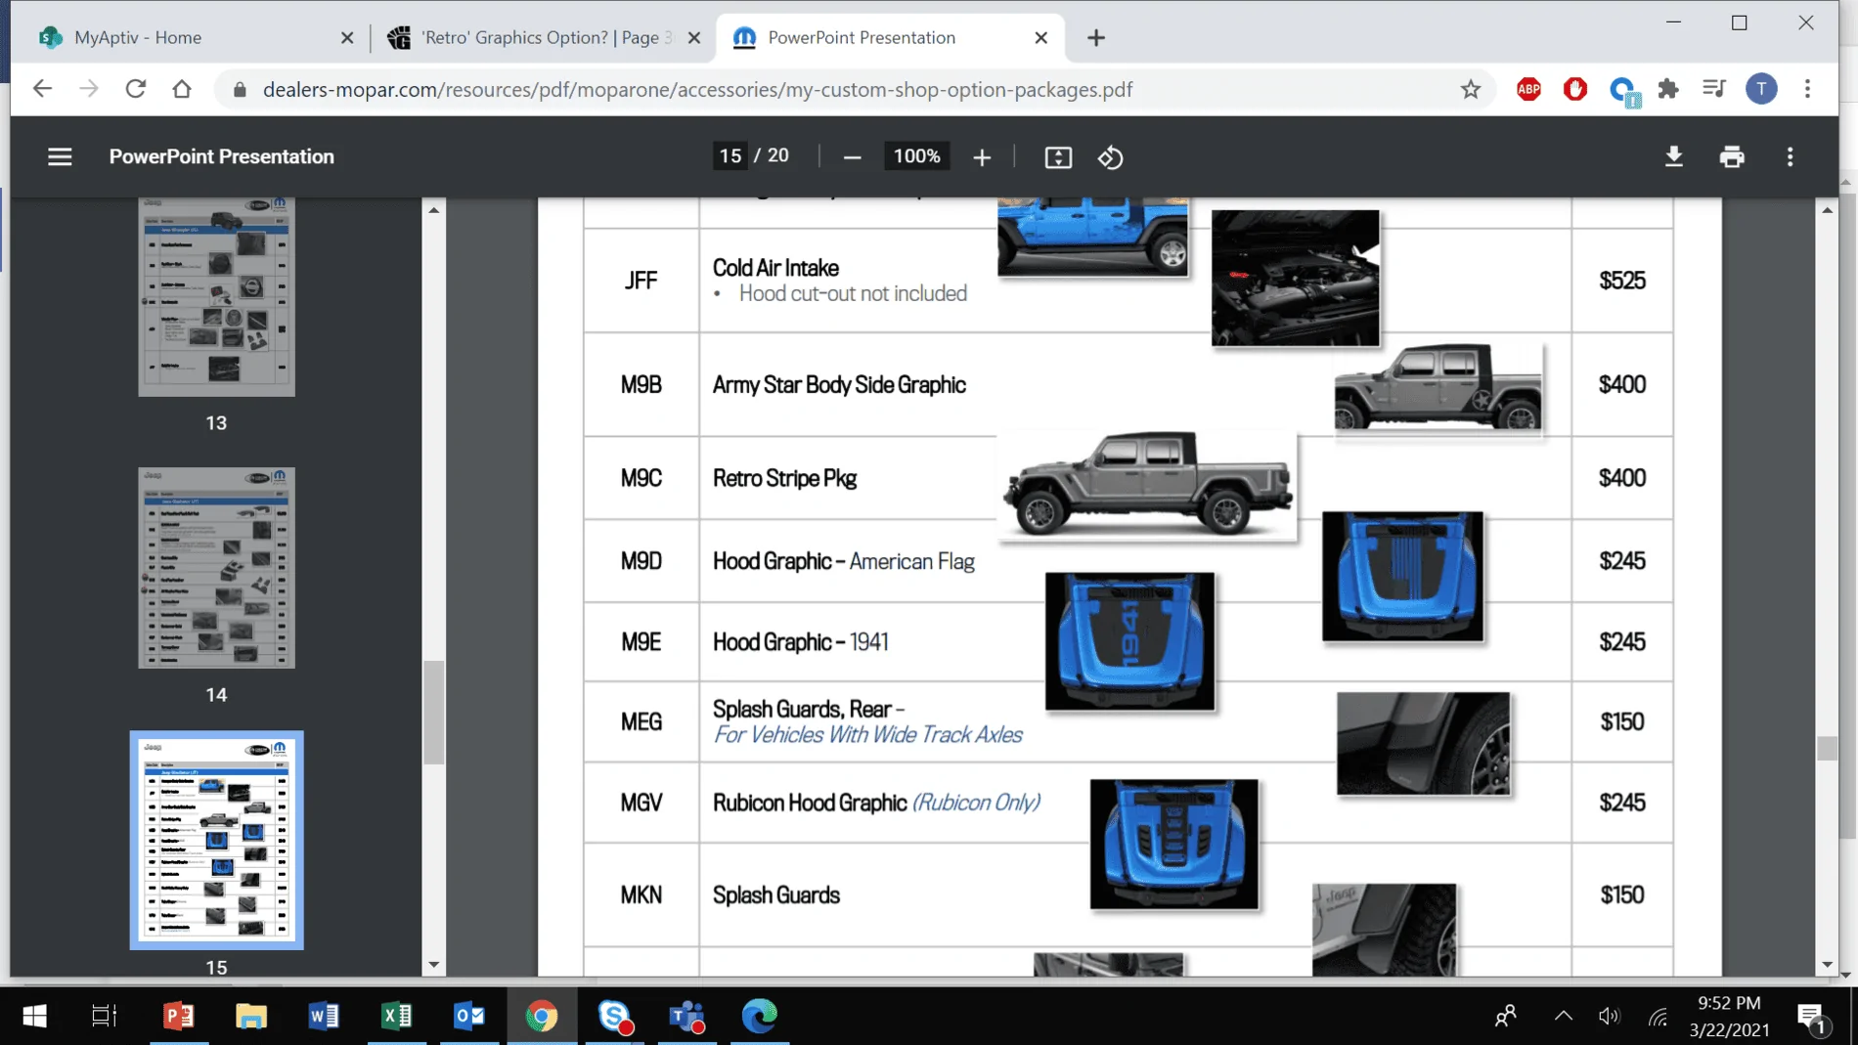Open Microsoft Teams from the taskbar
1858x1045 pixels.
coord(687,1017)
